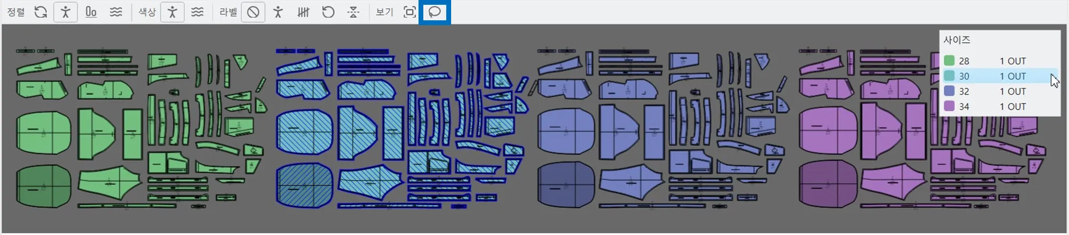Screen dimensions: 1069x235
Task: Toggle the no-label circle-slash icon in 라벨
Action: click(253, 12)
